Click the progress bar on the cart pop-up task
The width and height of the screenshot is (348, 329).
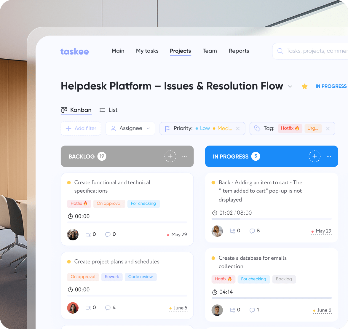pyautogui.click(x=272, y=219)
